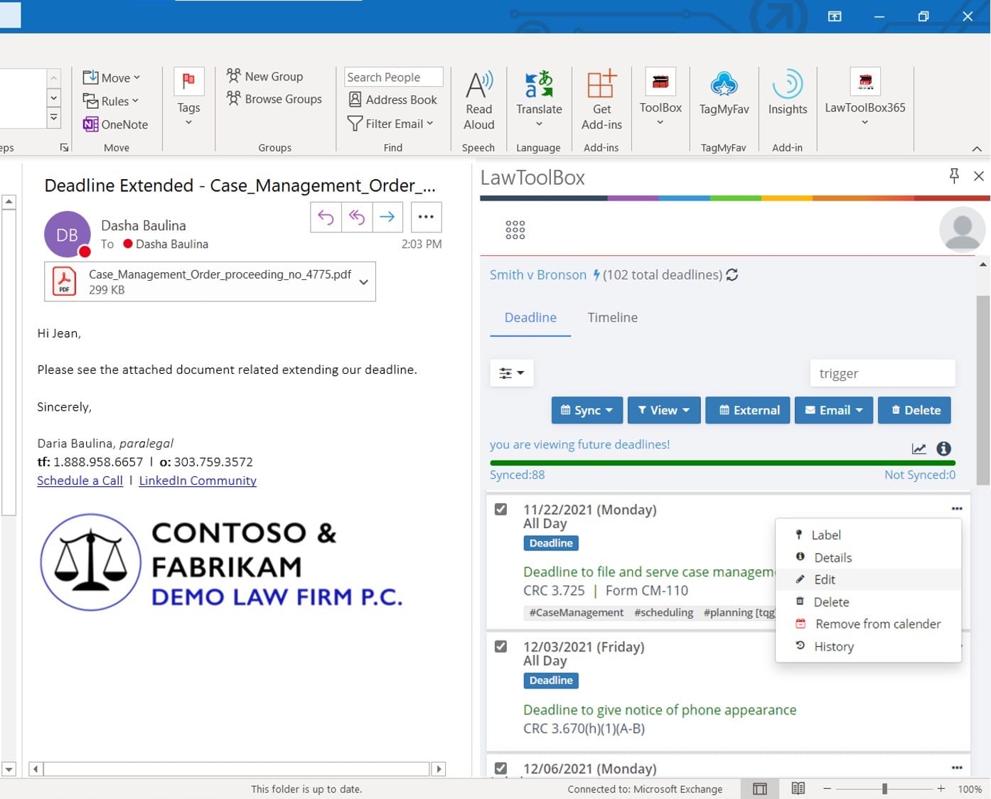Viewport: 991px width, 799px height.
Task: Click the External button
Action: click(x=748, y=410)
